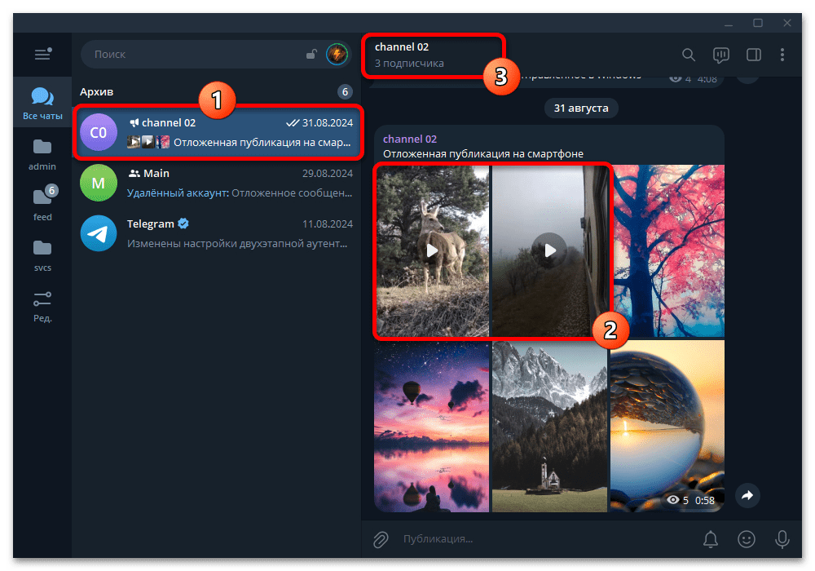The height and width of the screenshot is (571, 815).
Task: Click the post text Отложенная публикация на смартфоне
Action: pyautogui.click(x=482, y=154)
